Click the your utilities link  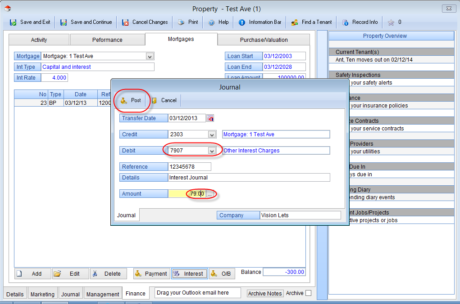pos(365,152)
